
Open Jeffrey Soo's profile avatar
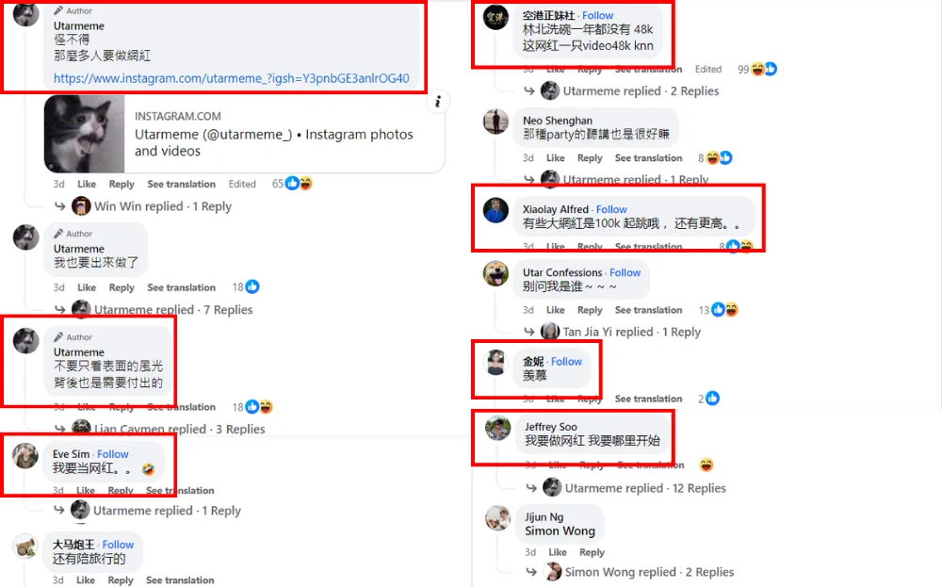[x=498, y=428]
